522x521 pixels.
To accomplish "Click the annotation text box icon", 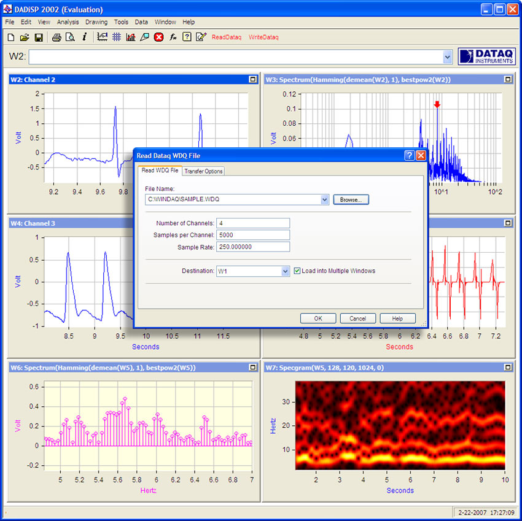I will [x=144, y=37].
